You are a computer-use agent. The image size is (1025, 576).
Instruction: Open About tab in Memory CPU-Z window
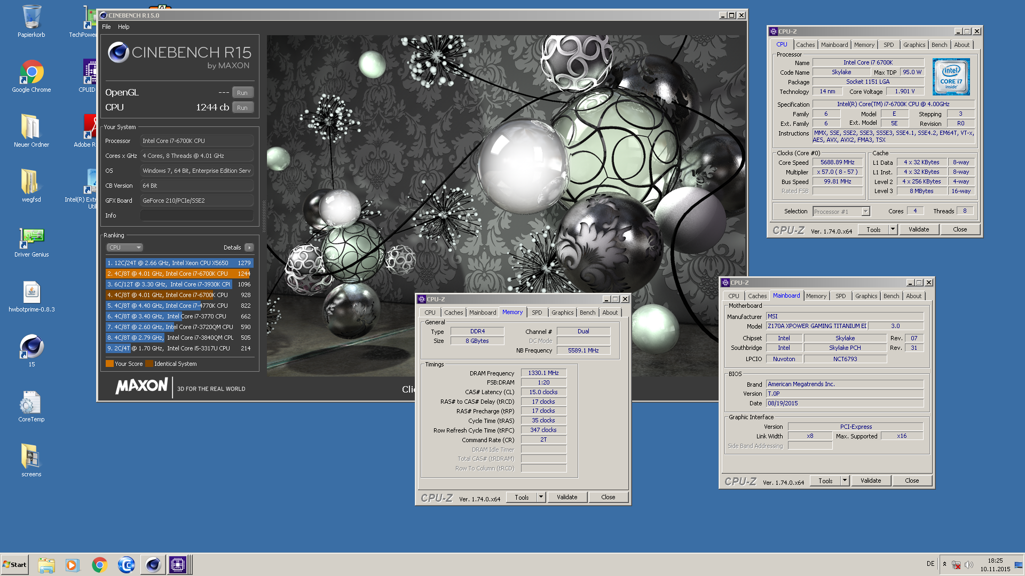pyautogui.click(x=610, y=313)
